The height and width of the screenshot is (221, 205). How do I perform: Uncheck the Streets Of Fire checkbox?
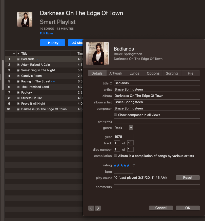click(x=18, y=98)
